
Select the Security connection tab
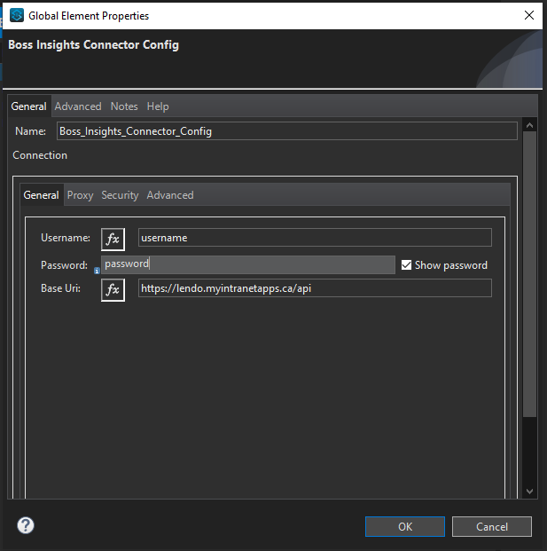tap(120, 195)
